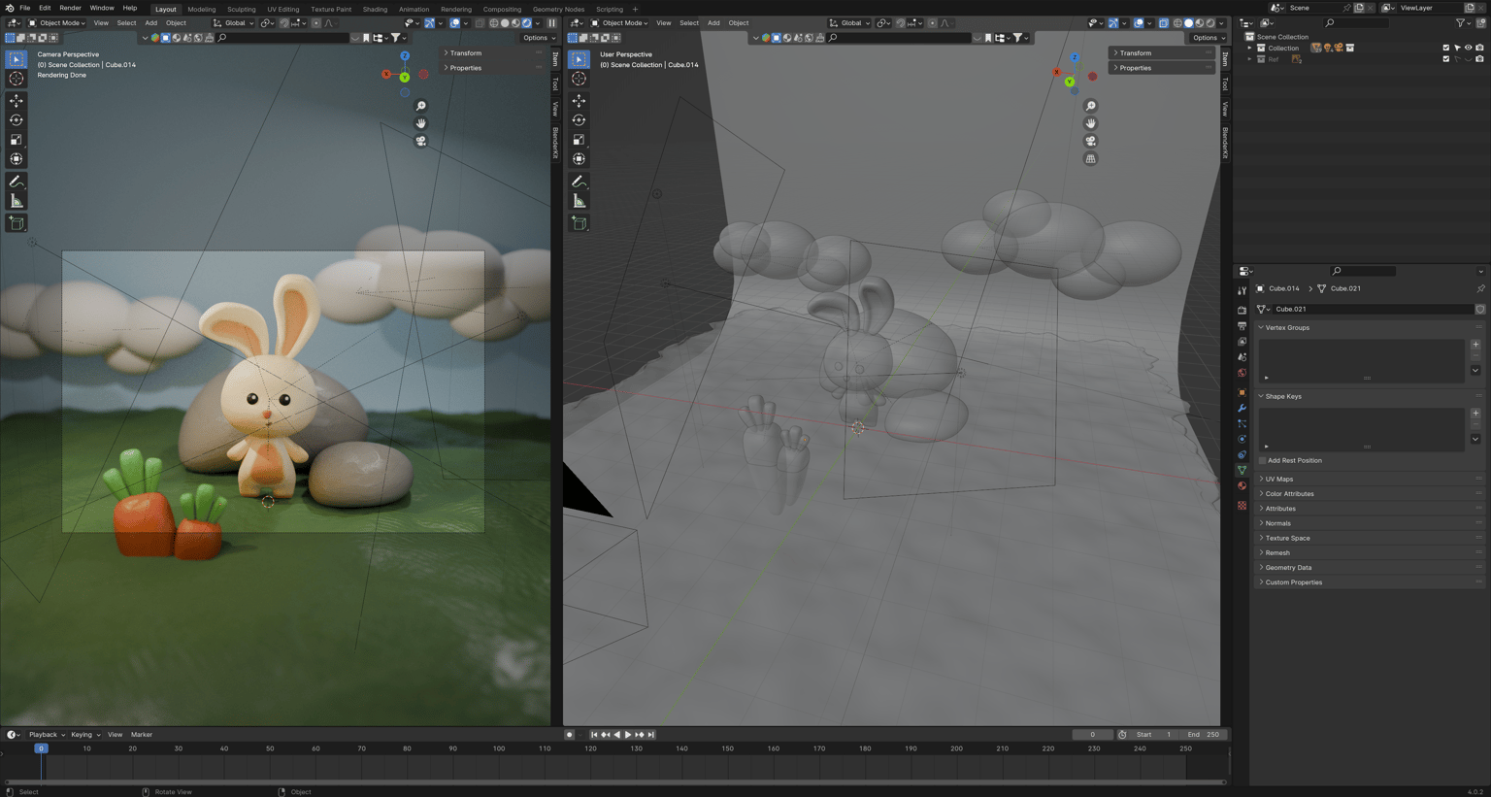Viewport: 1491px width, 797px height.
Task: Open the Modifiers properties tab (wrench icon)
Action: click(x=1242, y=408)
